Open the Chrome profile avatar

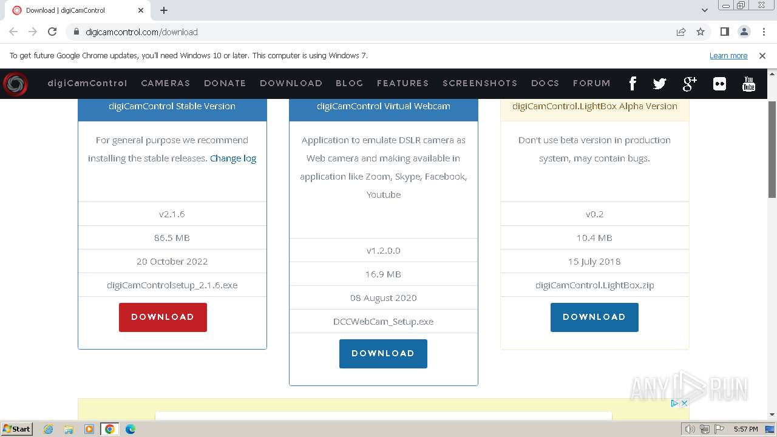(x=744, y=32)
